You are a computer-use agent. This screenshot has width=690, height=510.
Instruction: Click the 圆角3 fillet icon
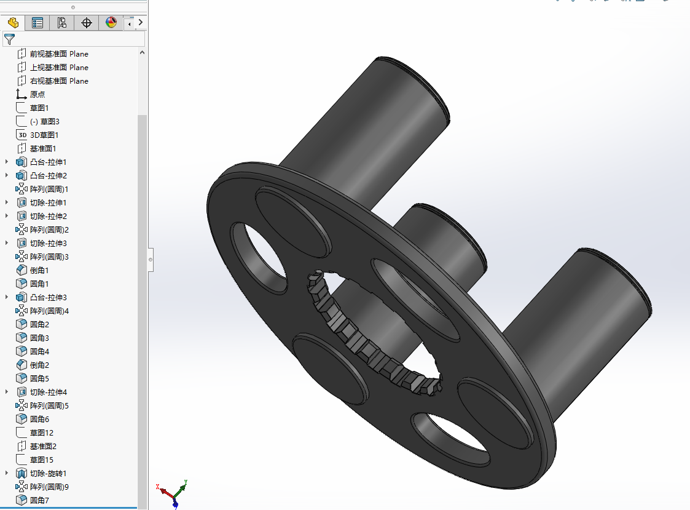click(x=22, y=338)
